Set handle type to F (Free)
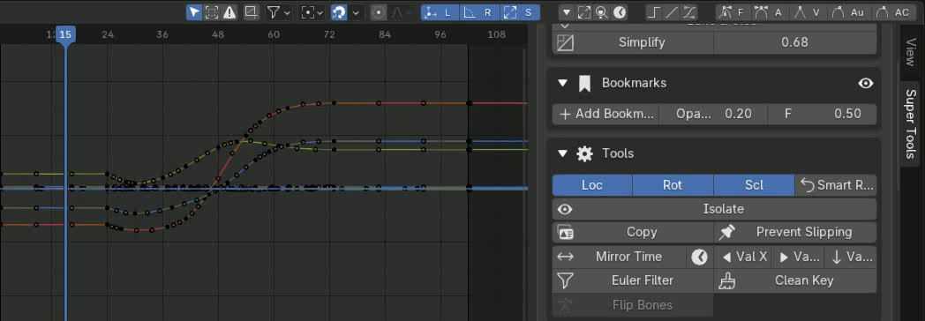Image resolution: width=925 pixels, height=321 pixels. pos(733,11)
